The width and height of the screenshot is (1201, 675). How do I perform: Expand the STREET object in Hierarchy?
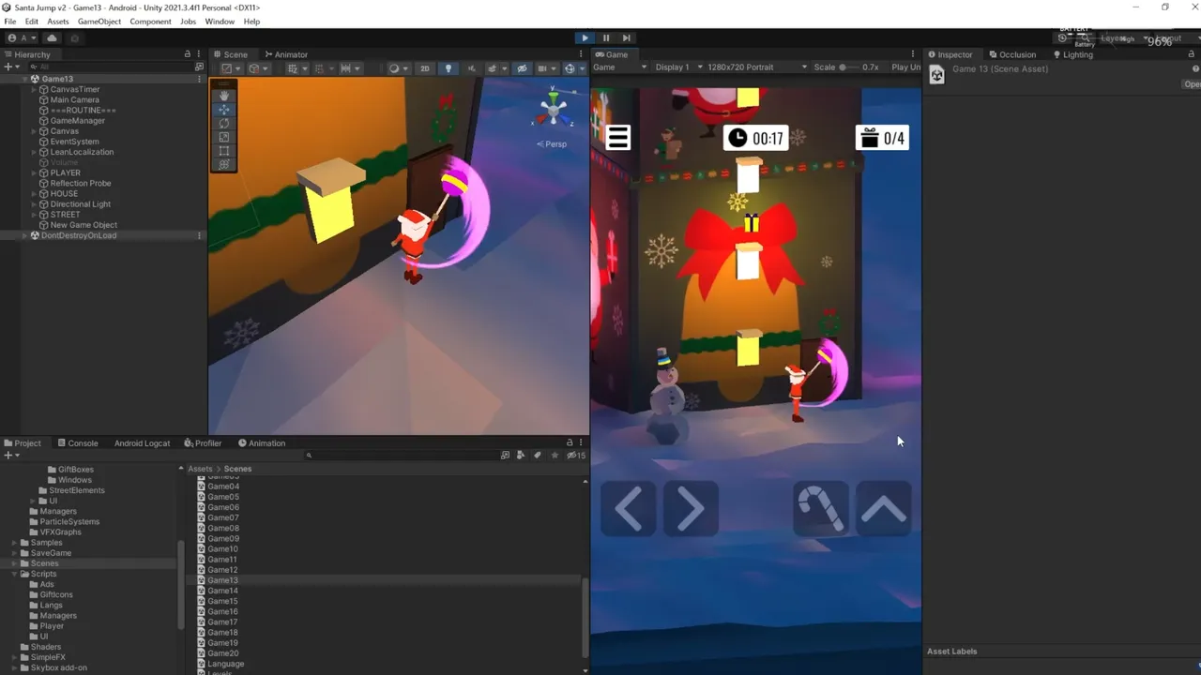click(x=35, y=215)
